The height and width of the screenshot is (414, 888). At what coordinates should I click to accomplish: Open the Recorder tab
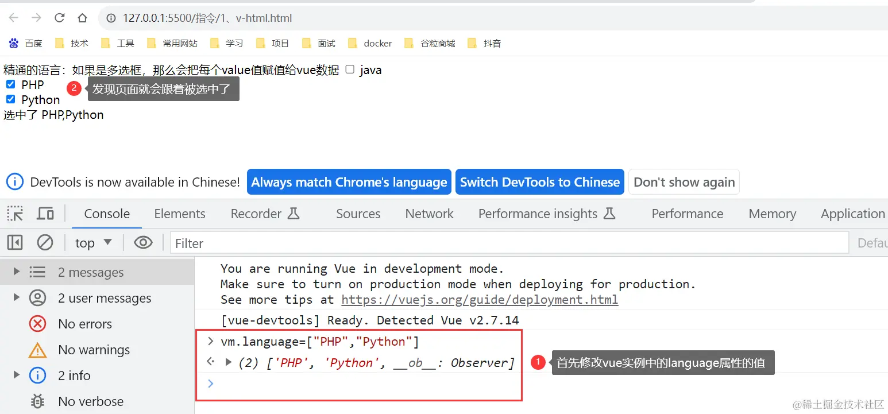coord(265,214)
